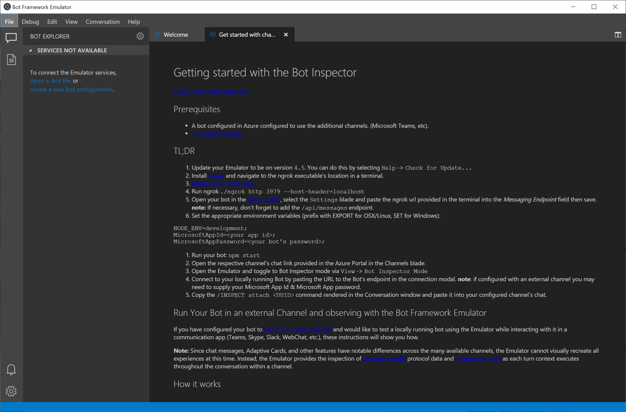Follow the Jump to Bot State Inspection link

pyautogui.click(x=212, y=91)
